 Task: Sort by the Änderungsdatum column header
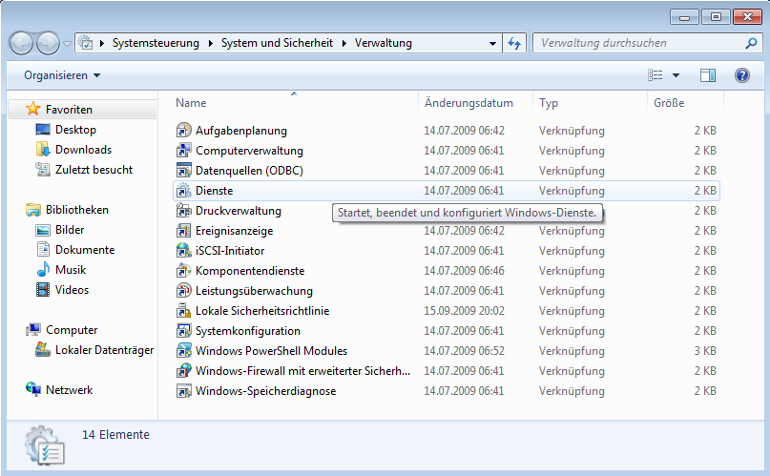point(468,103)
